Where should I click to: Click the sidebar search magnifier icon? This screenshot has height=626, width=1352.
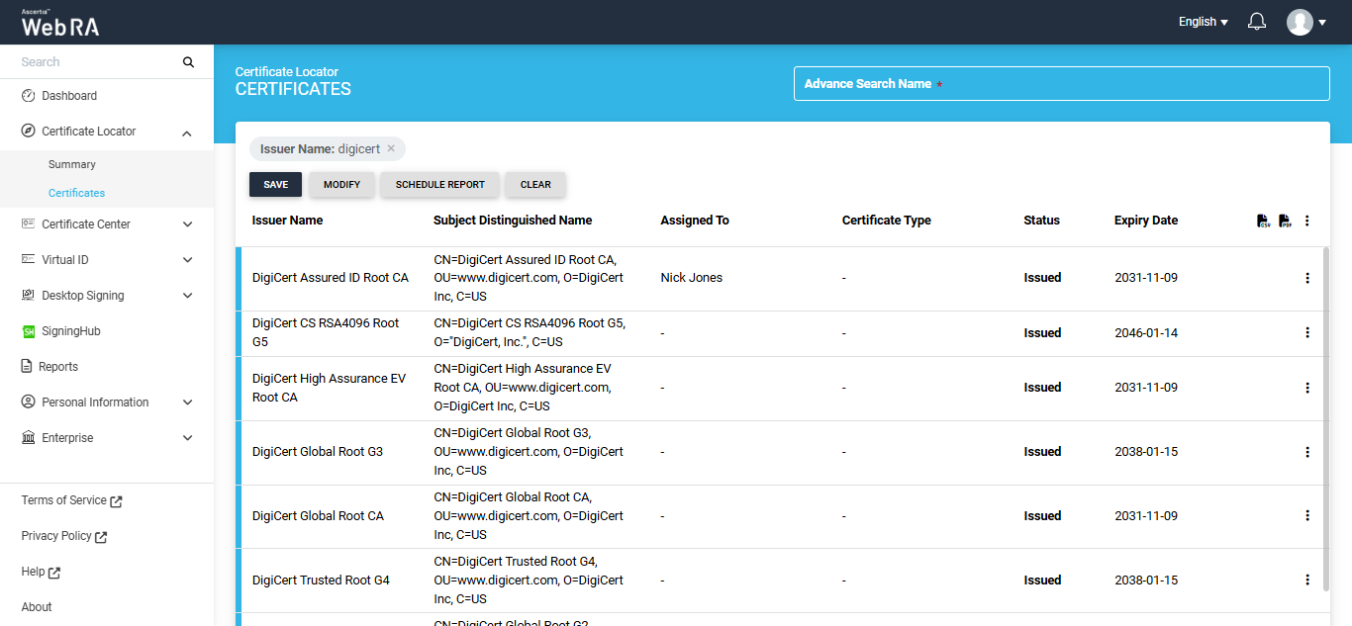click(188, 62)
